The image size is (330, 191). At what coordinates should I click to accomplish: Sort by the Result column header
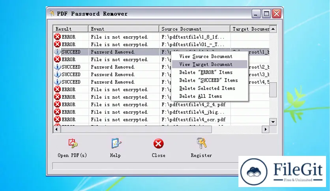click(71, 29)
